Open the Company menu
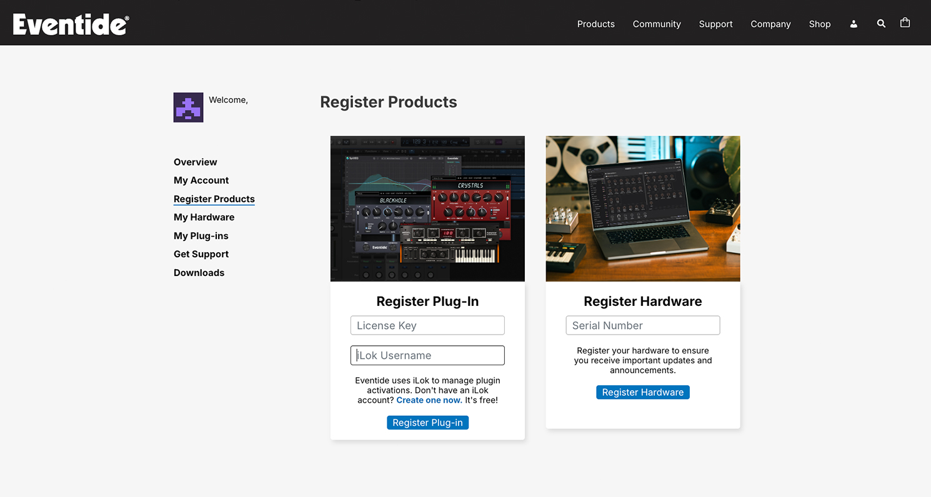Screen dimensions: 931x497 (770, 24)
